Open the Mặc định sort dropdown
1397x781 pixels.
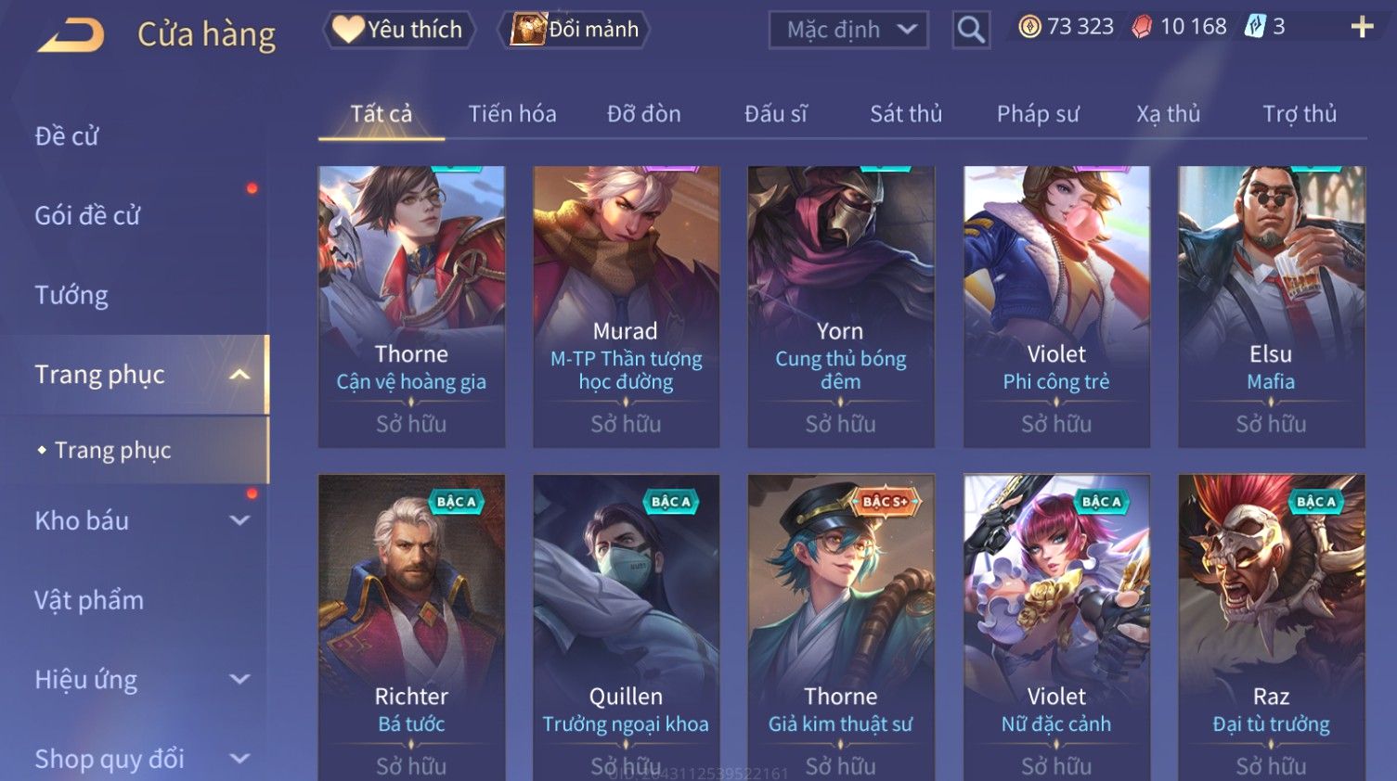(x=848, y=30)
